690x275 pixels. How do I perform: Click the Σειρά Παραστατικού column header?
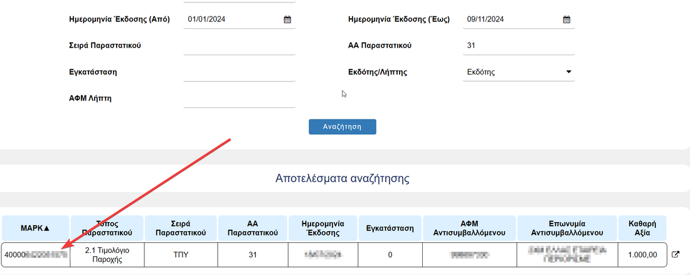click(181, 228)
